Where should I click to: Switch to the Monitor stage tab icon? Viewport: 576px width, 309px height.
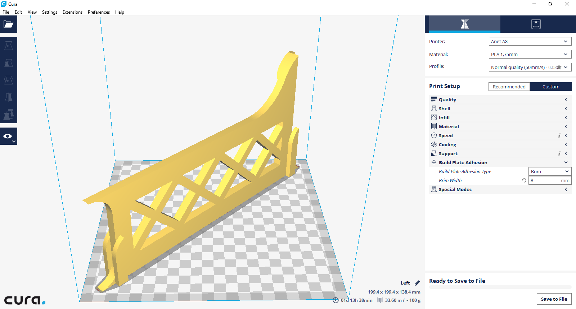536,24
